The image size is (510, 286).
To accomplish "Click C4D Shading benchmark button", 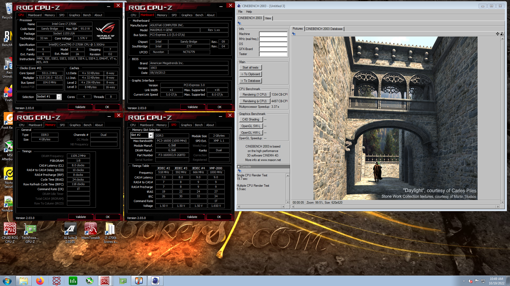I will click(251, 119).
